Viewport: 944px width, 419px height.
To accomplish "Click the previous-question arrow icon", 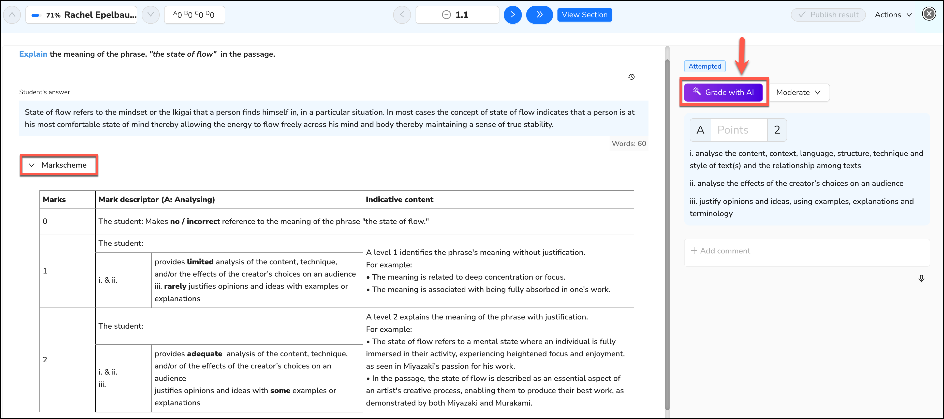I will point(402,15).
